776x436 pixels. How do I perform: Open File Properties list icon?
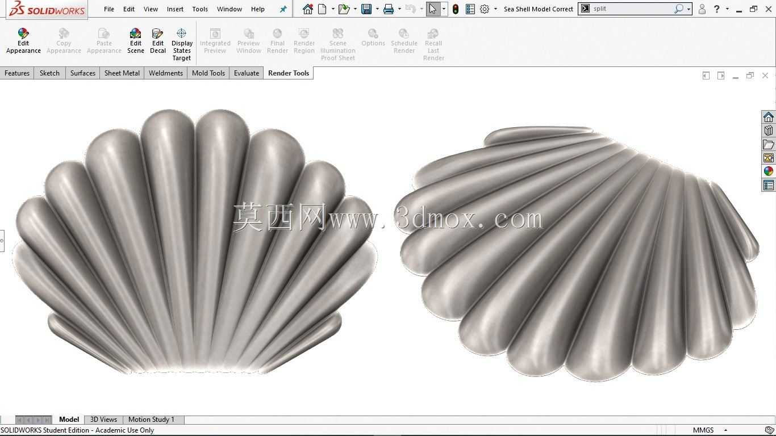coord(470,9)
